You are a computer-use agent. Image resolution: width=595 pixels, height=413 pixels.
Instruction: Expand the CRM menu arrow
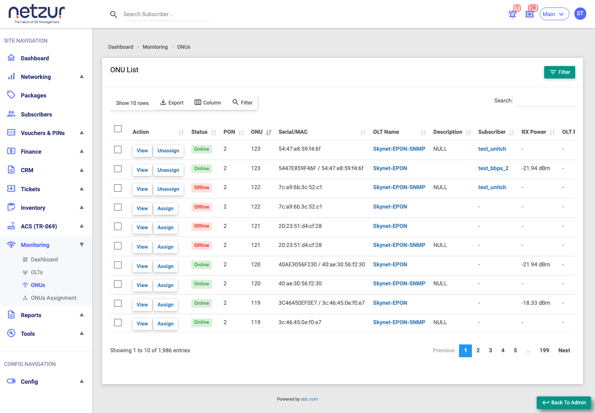(x=82, y=170)
